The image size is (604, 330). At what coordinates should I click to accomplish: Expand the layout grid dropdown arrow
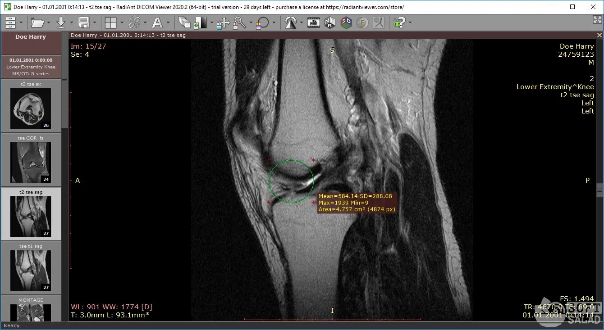click(121, 23)
